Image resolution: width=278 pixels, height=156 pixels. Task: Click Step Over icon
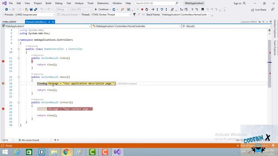point(162,10)
